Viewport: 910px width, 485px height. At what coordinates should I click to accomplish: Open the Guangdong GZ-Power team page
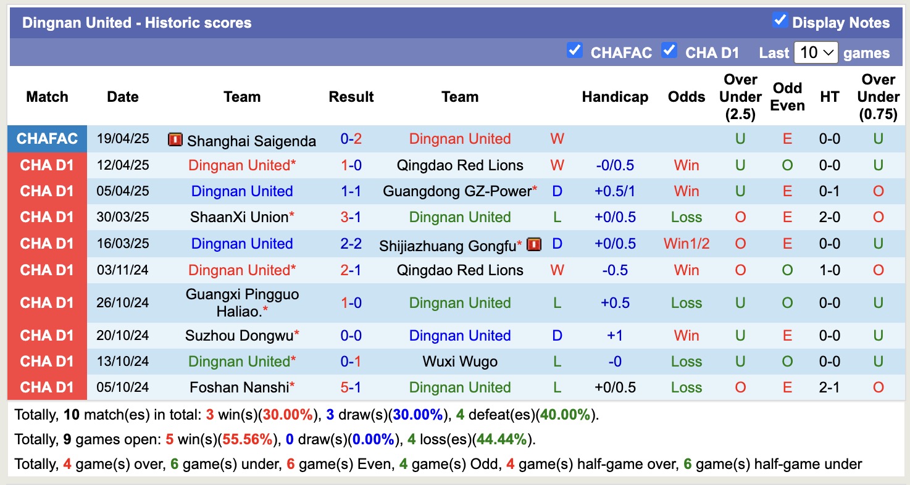[457, 191]
